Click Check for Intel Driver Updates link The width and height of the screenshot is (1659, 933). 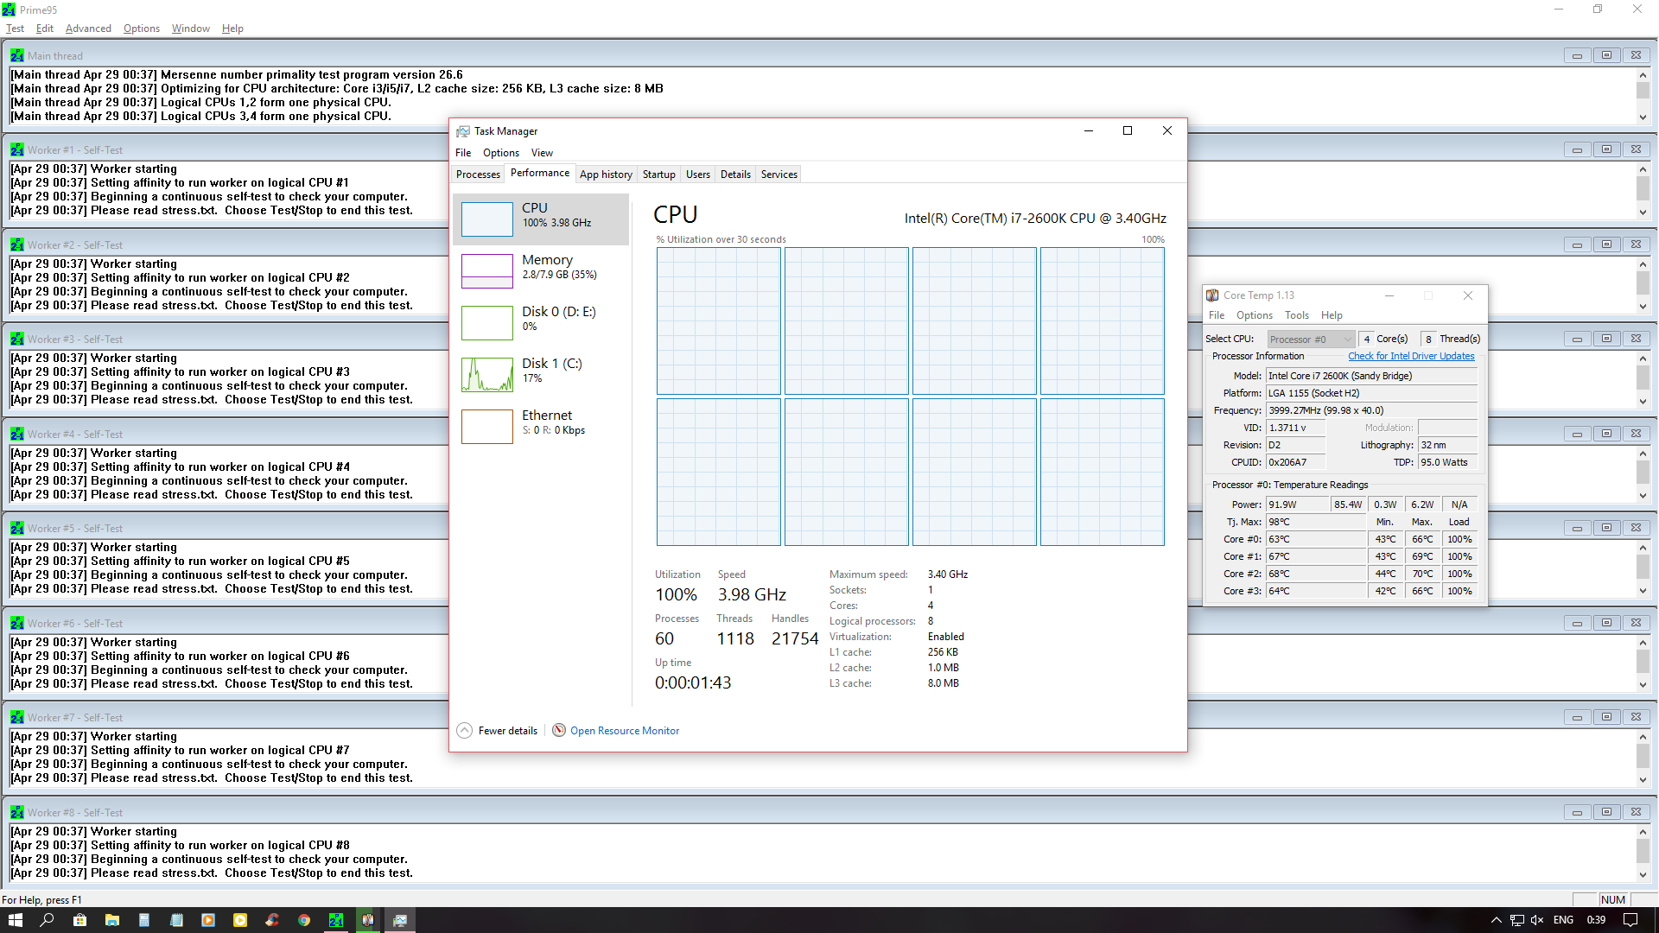click(x=1411, y=356)
